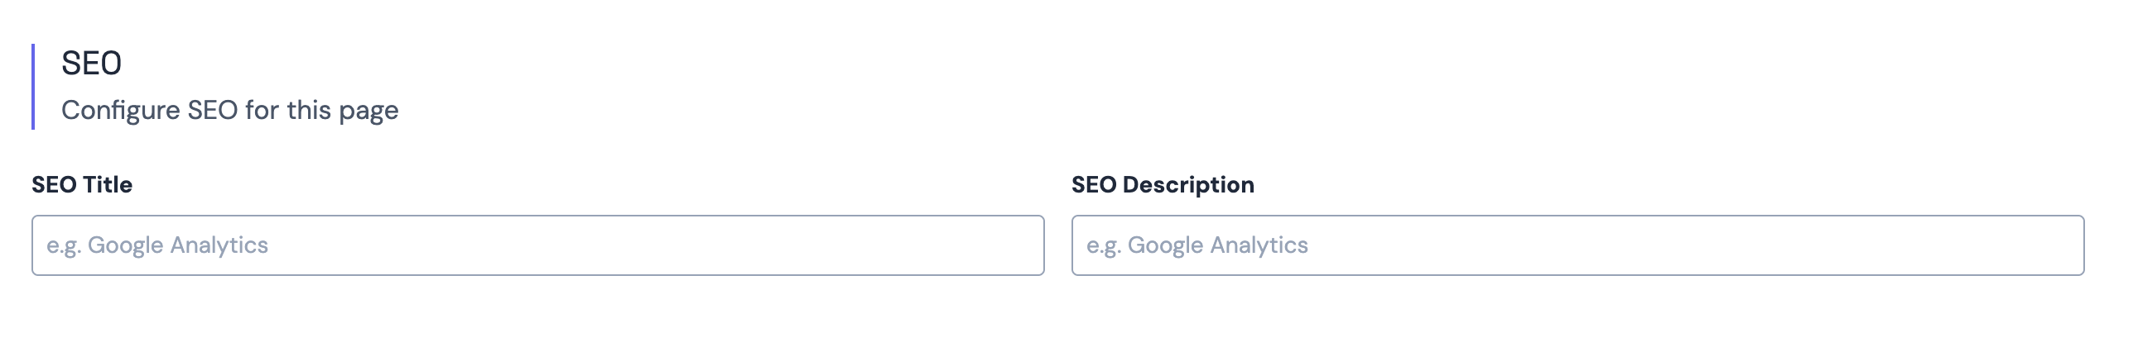Click the SEO Description input field
This screenshot has height=347, width=2138.
(1577, 245)
